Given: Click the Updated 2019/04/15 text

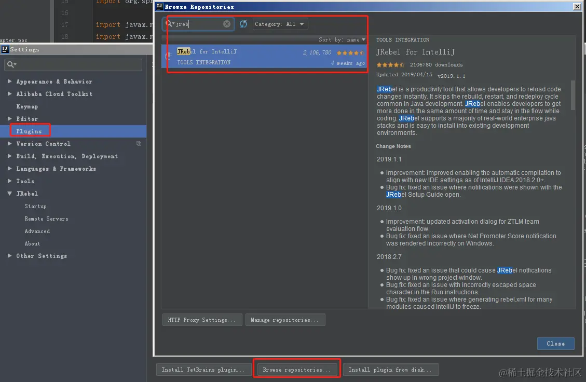Looking at the screenshot, I should (x=404, y=75).
